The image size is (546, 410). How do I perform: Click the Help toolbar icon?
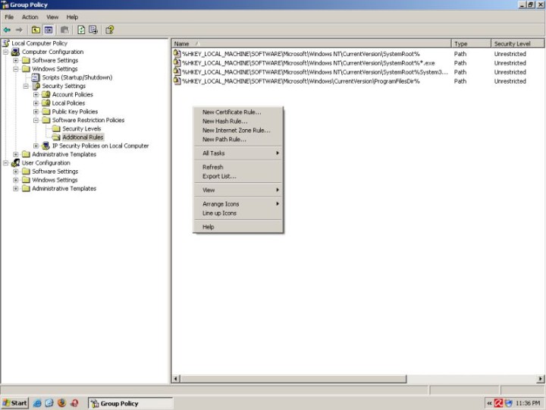point(110,30)
